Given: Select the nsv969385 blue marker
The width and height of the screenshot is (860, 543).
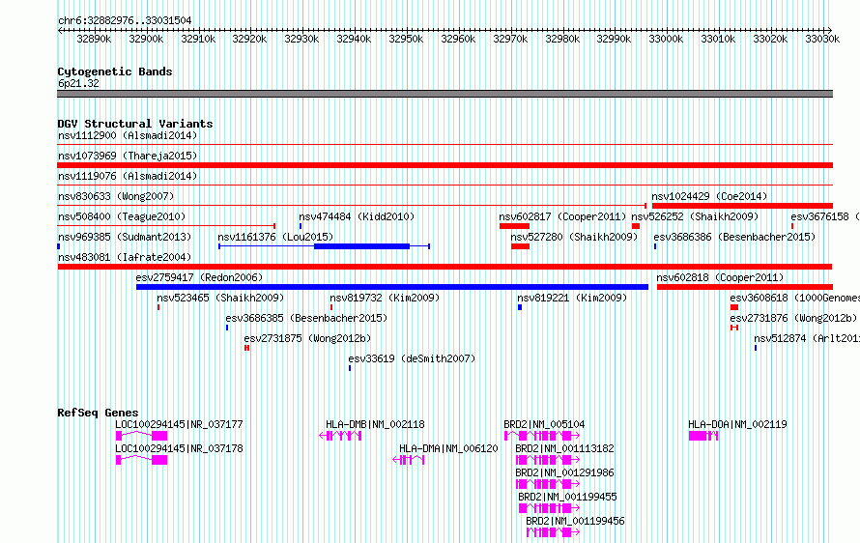Looking at the screenshot, I should pyautogui.click(x=59, y=246).
